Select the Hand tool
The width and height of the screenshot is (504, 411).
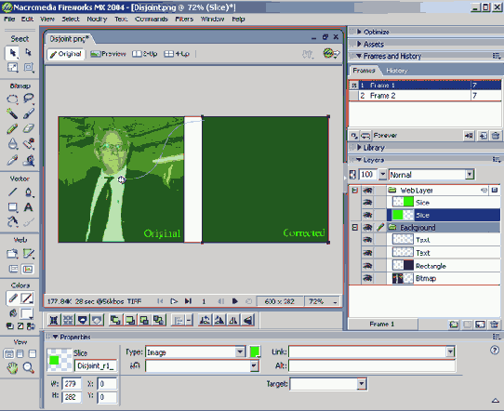pos(12,367)
